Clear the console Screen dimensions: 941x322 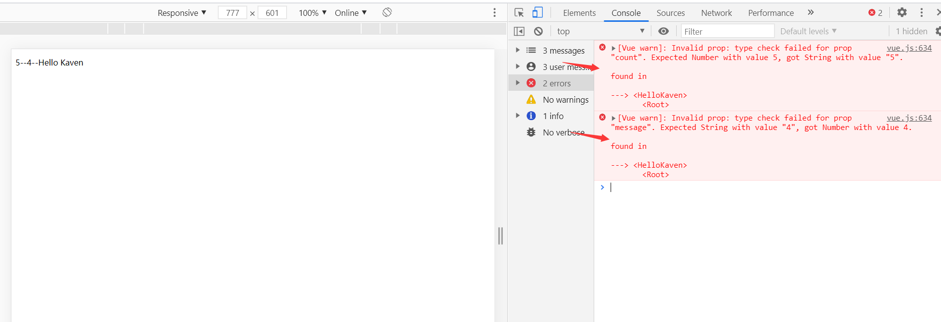pos(538,31)
